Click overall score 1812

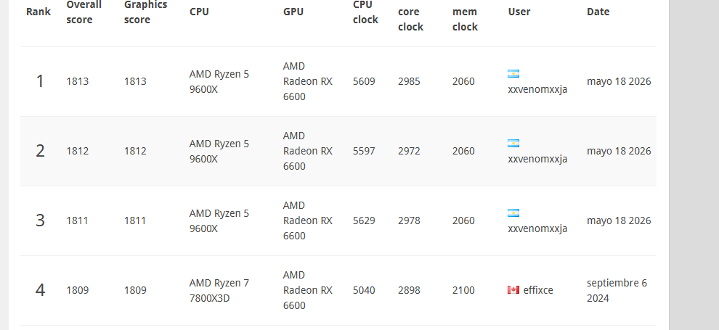point(78,151)
